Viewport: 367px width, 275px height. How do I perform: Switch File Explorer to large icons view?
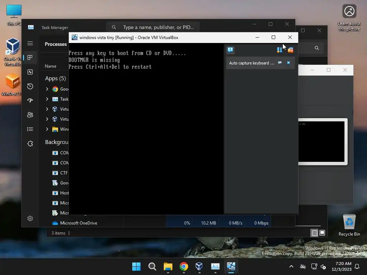tap(322, 233)
